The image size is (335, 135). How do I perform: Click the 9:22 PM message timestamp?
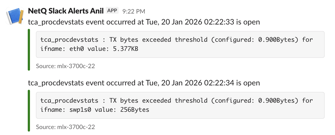tap(134, 11)
